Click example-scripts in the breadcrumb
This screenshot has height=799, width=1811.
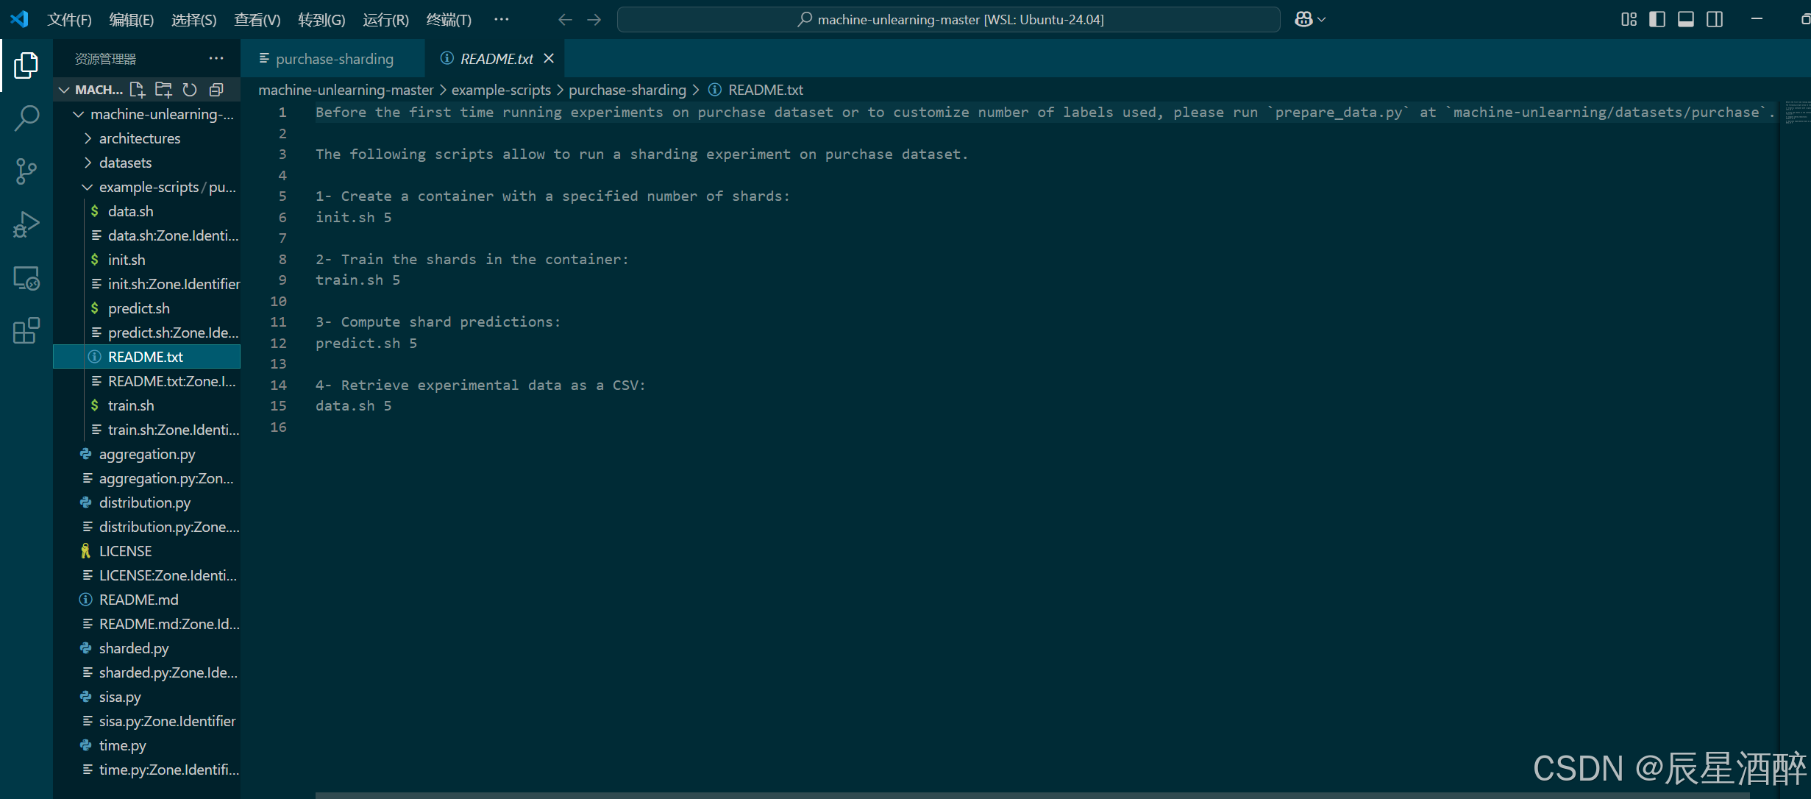click(x=500, y=90)
